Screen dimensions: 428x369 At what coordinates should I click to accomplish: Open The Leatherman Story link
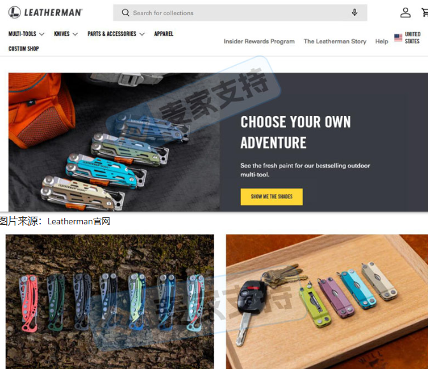pyautogui.click(x=335, y=41)
